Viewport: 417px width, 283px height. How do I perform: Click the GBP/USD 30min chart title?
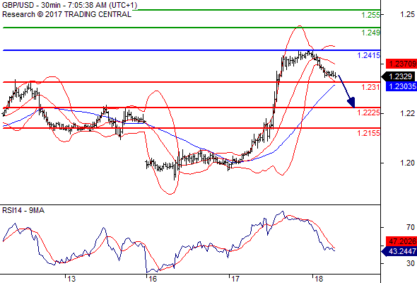[70, 6]
